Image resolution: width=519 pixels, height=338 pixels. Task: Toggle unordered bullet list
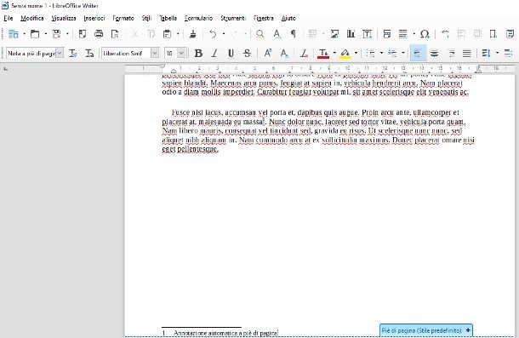[x=371, y=53]
